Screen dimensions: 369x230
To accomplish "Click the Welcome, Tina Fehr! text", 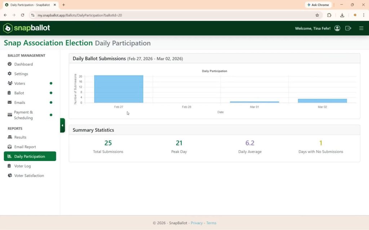I will coord(312,28).
